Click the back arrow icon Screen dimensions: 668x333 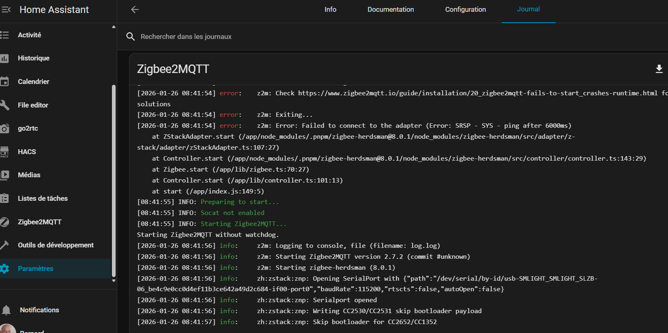(135, 9)
